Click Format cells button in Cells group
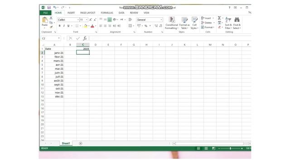The width and height of the screenshot is (290, 163). pos(208,27)
